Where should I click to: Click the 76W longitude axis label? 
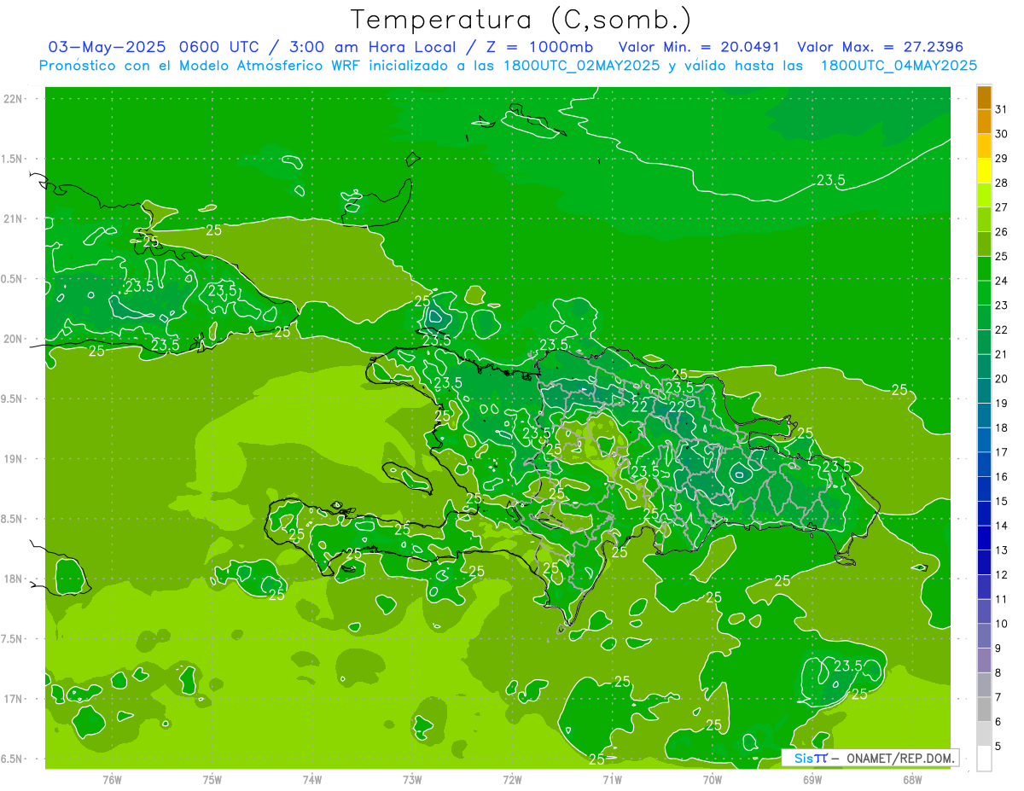coord(112,780)
